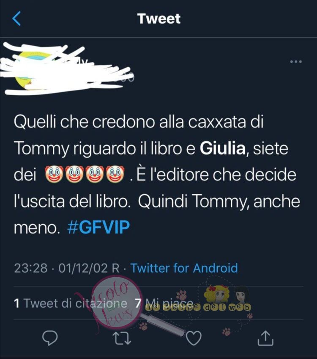
Task: Tap the Tweet header title
Action: coord(159,19)
